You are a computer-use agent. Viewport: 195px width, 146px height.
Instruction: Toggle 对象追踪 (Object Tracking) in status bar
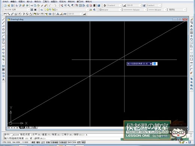[x=63, y=142]
